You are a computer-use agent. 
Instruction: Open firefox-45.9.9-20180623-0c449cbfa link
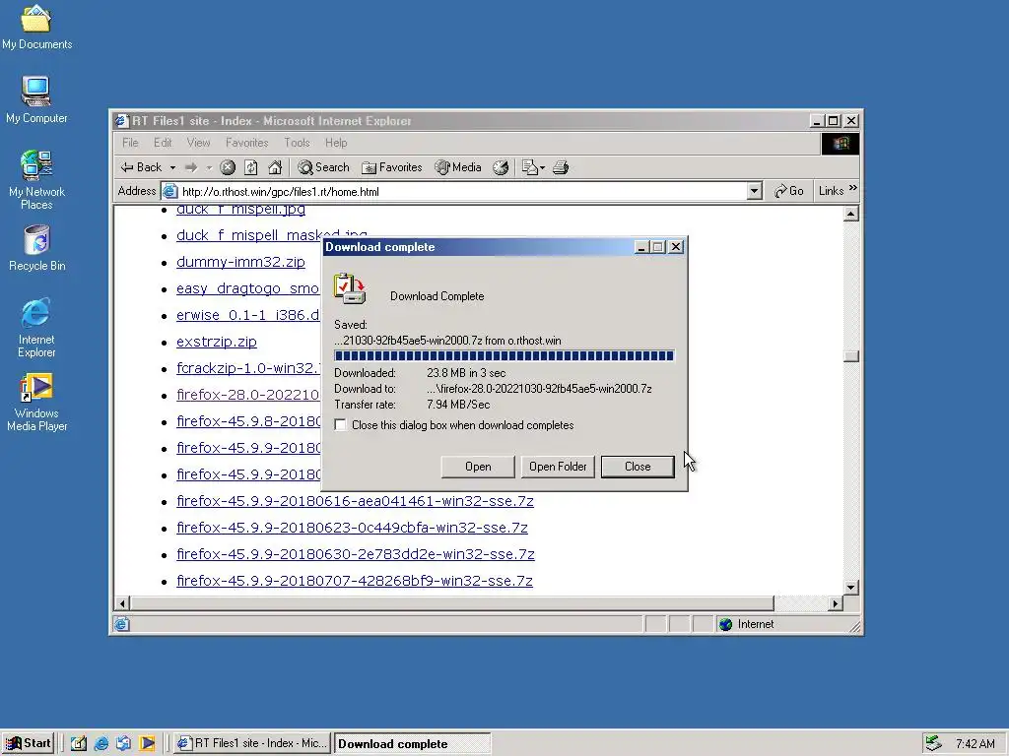point(352,528)
